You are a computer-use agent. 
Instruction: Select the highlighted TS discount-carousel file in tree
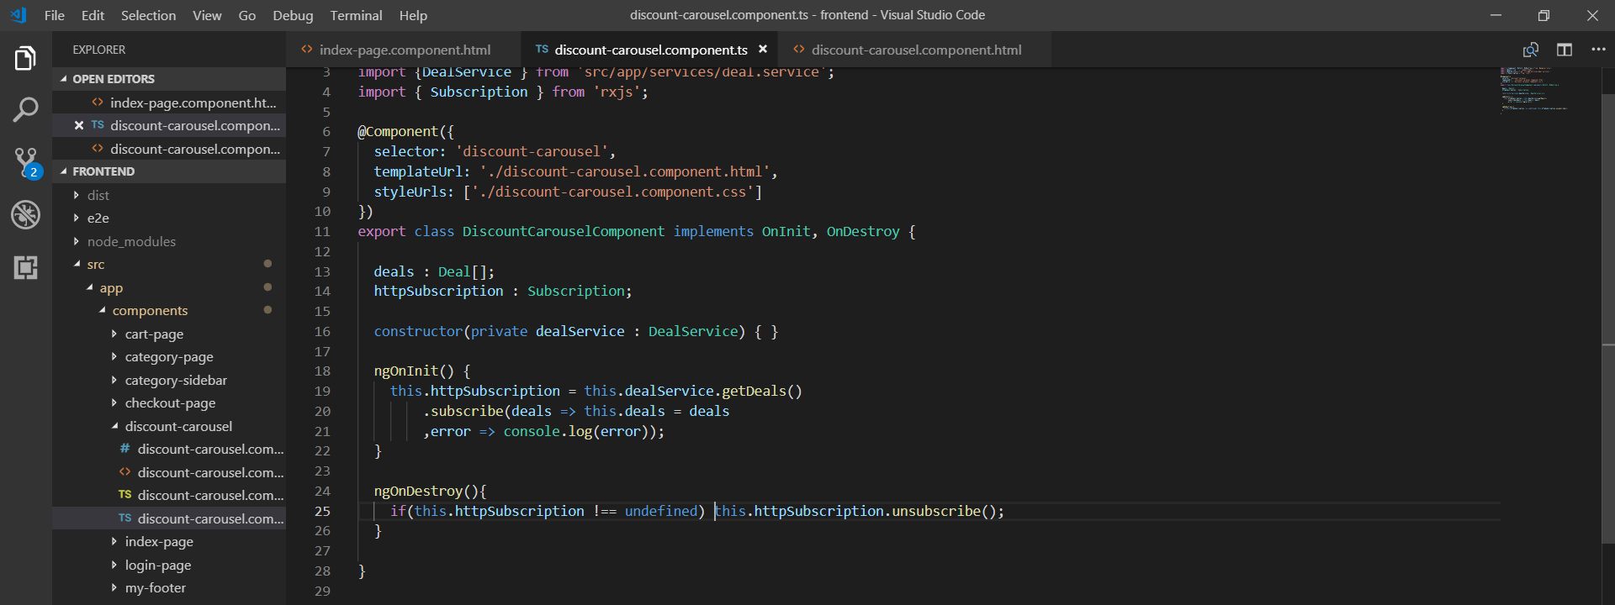point(169,518)
